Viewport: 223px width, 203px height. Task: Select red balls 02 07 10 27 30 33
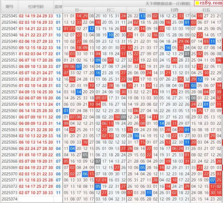point(36,193)
